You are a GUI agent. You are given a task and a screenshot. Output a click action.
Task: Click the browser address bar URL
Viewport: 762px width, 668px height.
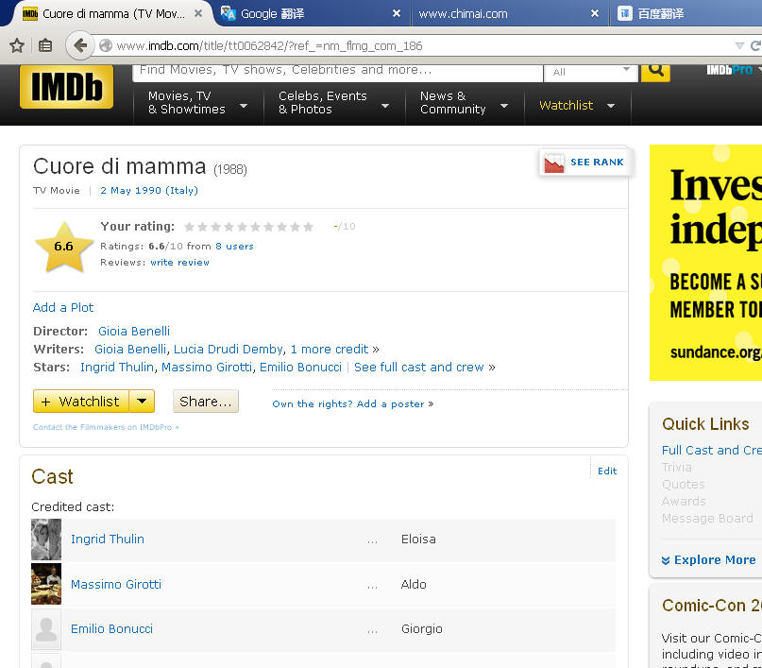pos(269,45)
